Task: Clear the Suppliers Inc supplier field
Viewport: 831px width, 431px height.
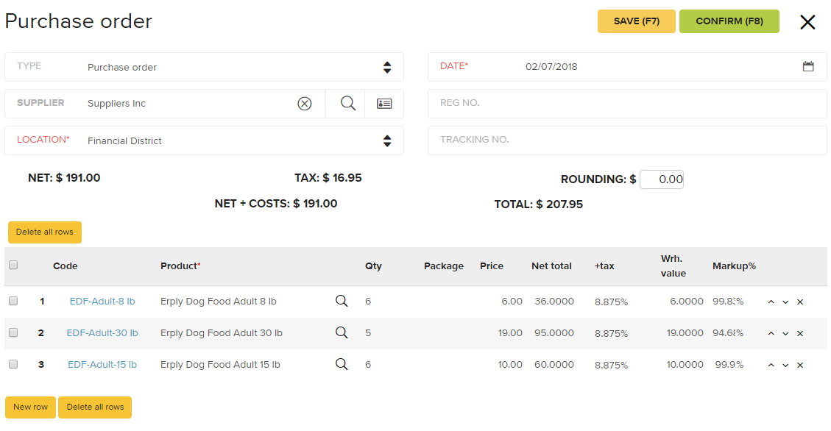Action: [305, 104]
